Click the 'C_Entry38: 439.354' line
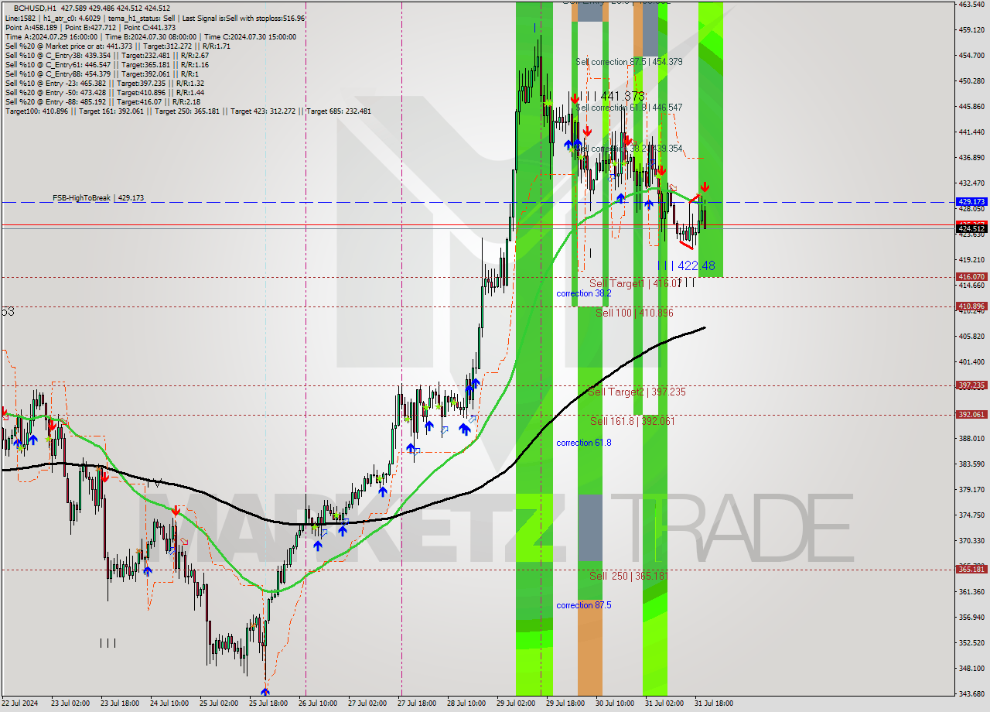Viewport: 990px width, 712px height. point(106,55)
